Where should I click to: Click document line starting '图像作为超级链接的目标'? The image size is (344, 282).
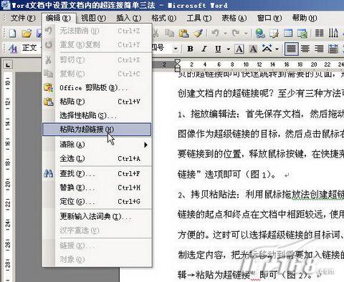tap(260, 134)
